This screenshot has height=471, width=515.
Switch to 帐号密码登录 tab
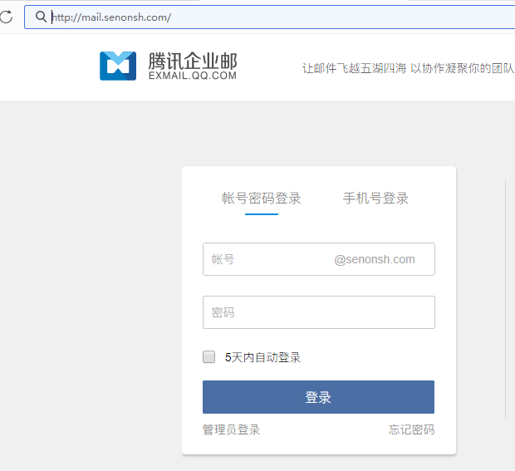click(261, 199)
